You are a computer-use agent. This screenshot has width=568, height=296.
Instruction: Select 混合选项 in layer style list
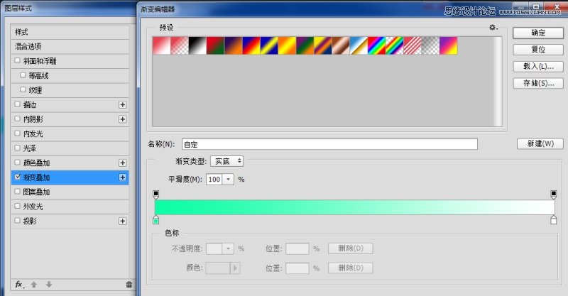pos(70,46)
